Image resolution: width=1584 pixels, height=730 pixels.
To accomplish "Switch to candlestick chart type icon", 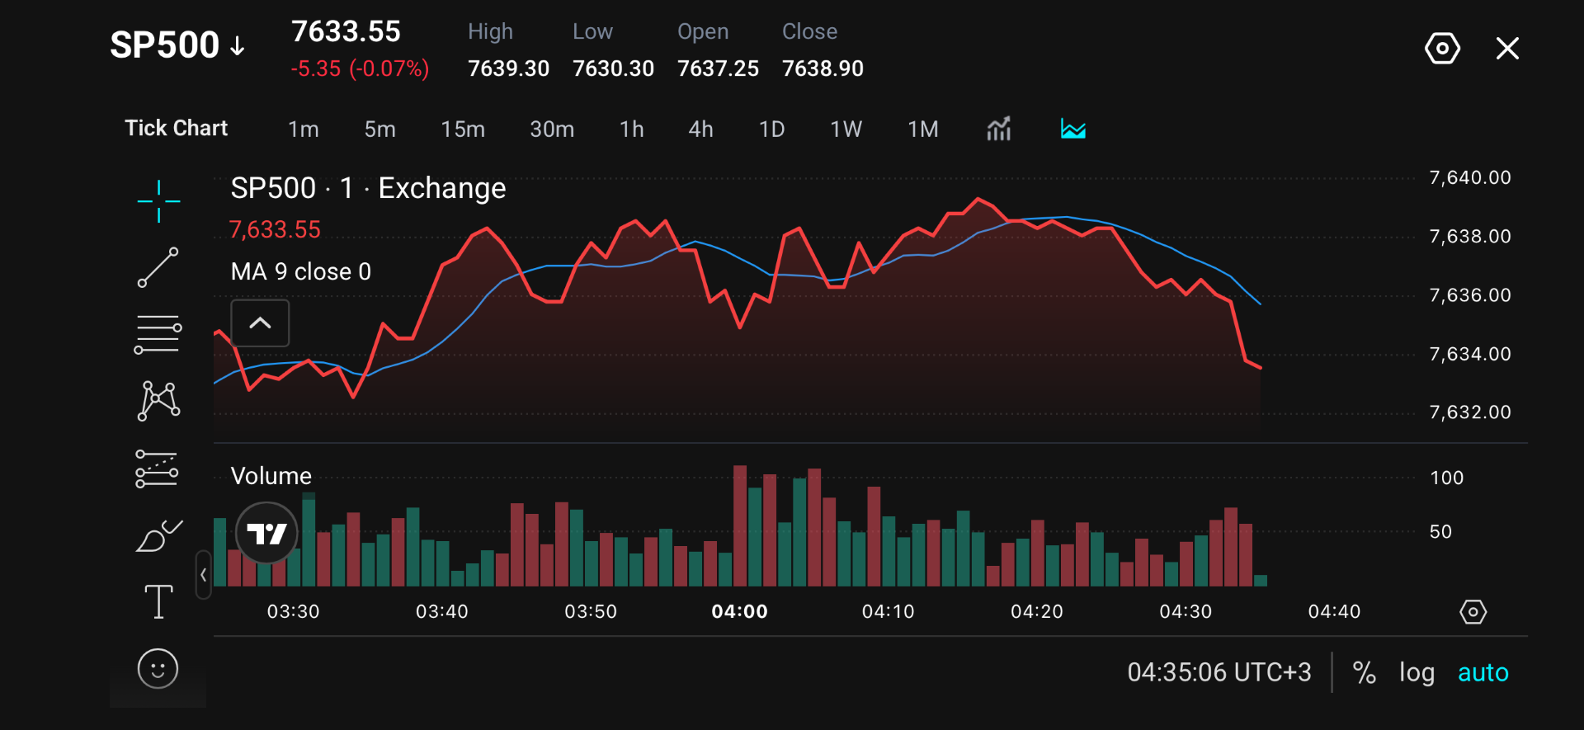I will 998,129.
